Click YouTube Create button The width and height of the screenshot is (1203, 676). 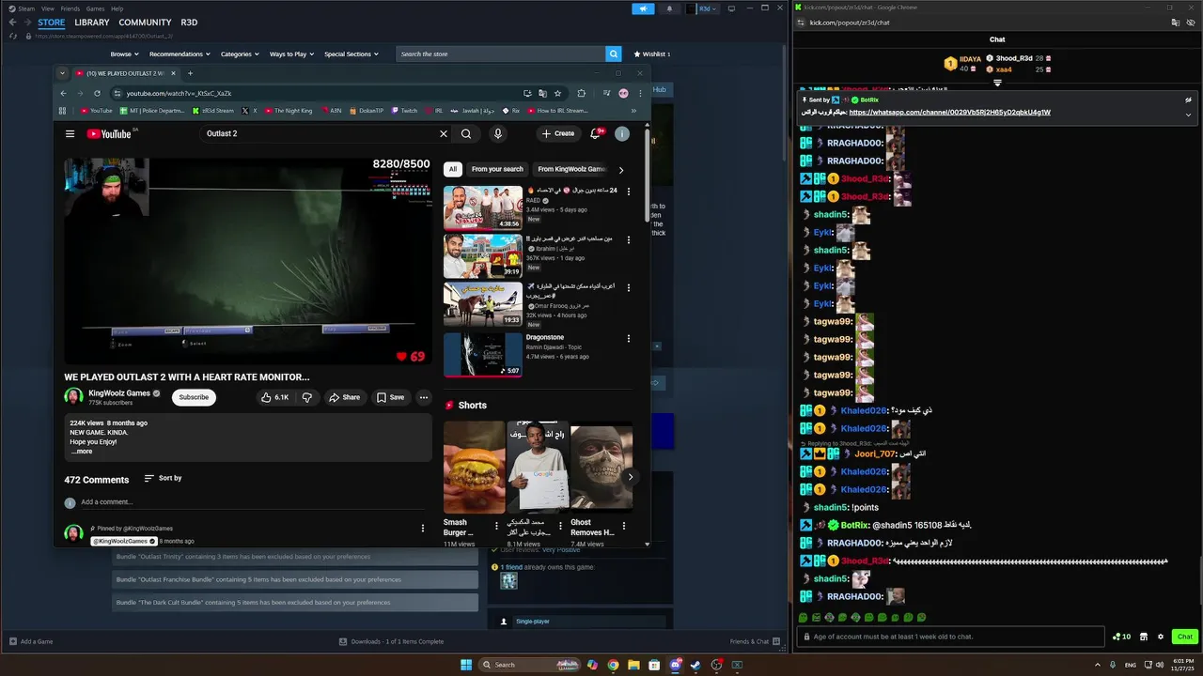557,133
